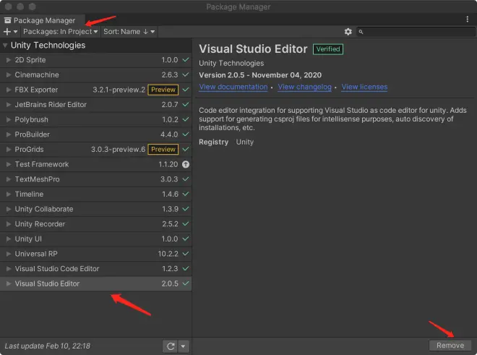Click the ProGrids Preview tag
The height and width of the screenshot is (355, 477).
163,150
